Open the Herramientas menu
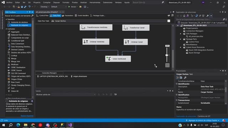The width and height of the screenshot is (228, 128). [95, 2]
